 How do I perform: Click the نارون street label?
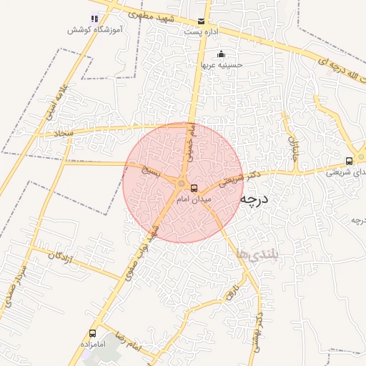click(x=232, y=292)
